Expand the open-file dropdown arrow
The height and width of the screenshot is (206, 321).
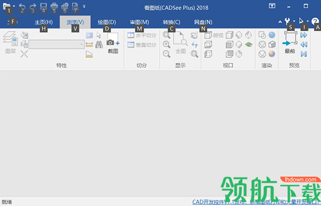tap(14, 6)
